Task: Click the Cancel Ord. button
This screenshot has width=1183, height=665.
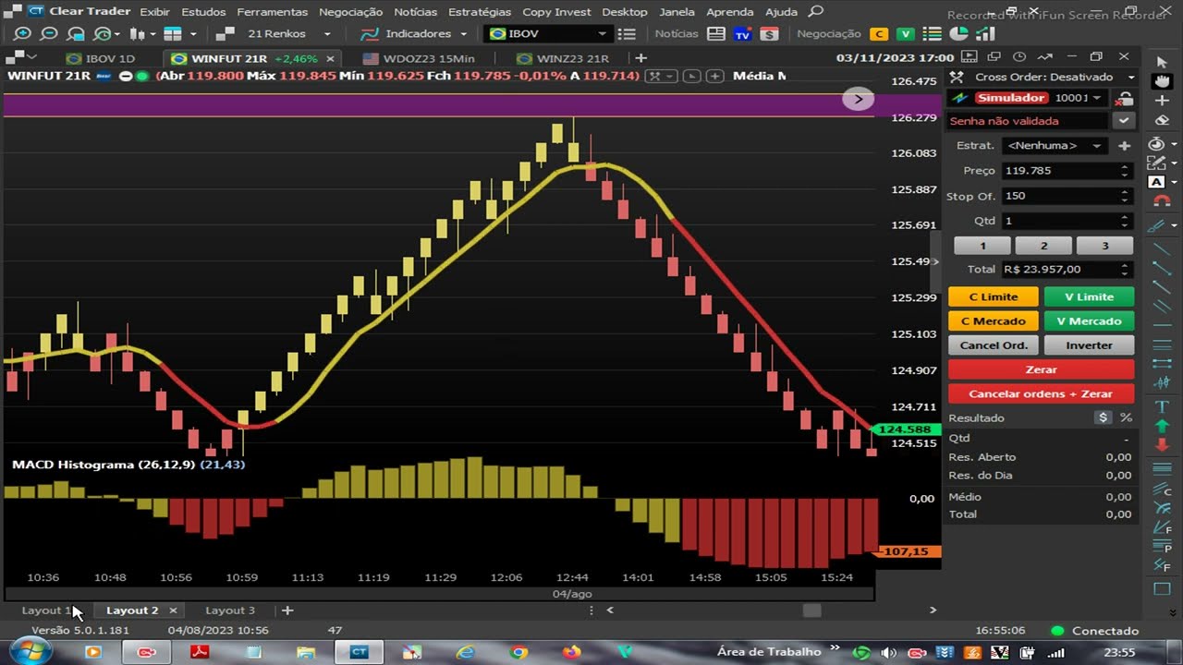Action: [x=994, y=345]
